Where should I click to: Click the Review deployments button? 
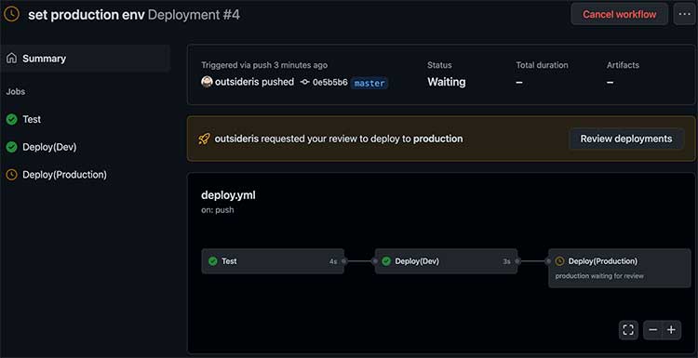coord(626,139)
